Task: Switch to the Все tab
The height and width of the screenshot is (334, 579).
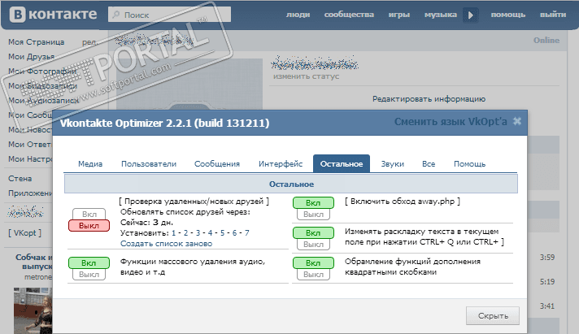Action: [429, 164]
